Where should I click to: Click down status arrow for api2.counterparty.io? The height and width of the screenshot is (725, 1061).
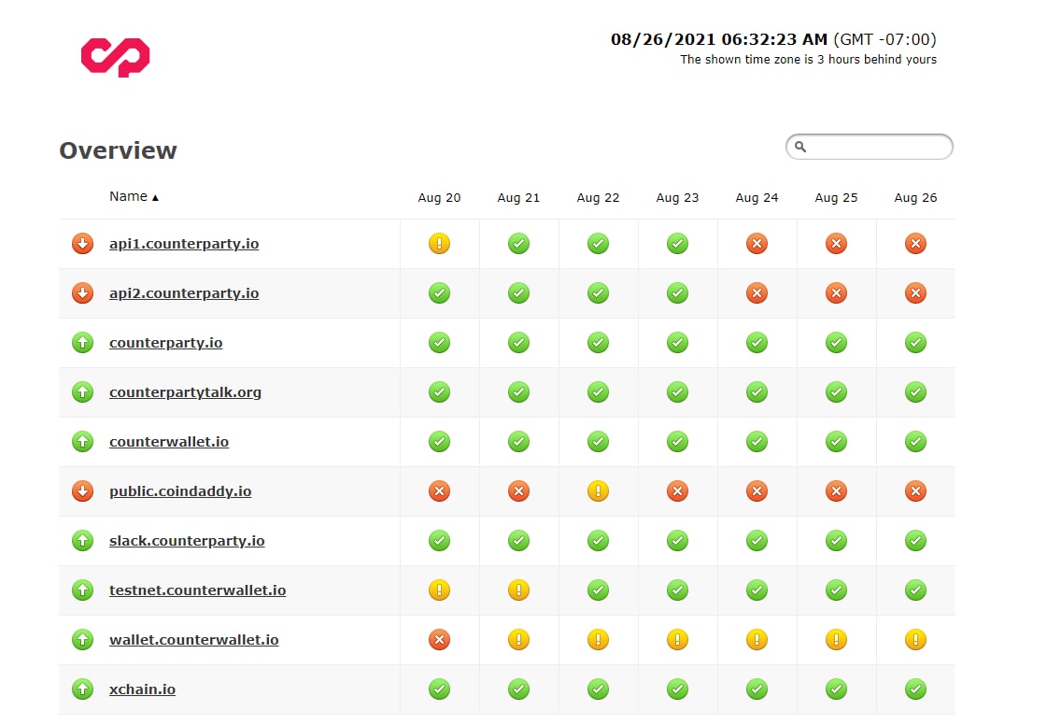click(82, 292)
